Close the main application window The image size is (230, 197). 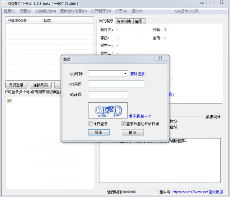click(221, 2)
